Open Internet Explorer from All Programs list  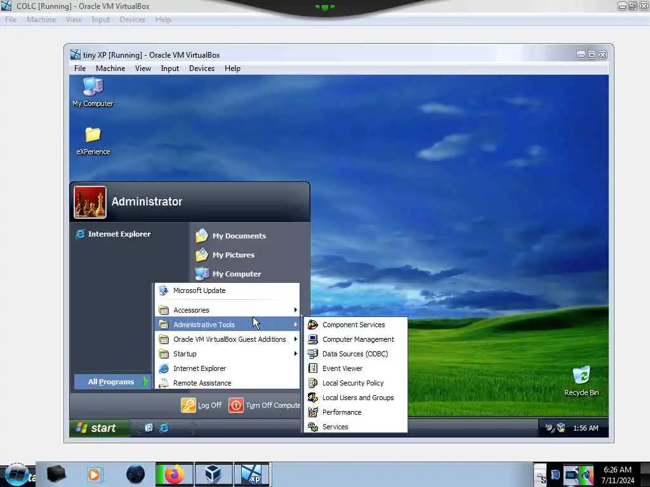(227, 368)
